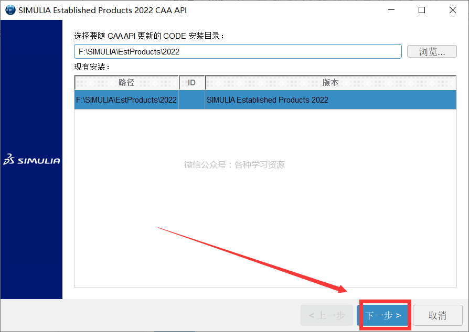Viewport: 469px width, 332px height.
Task: Open the 浏览... browse button
Action: pos(432,51)
